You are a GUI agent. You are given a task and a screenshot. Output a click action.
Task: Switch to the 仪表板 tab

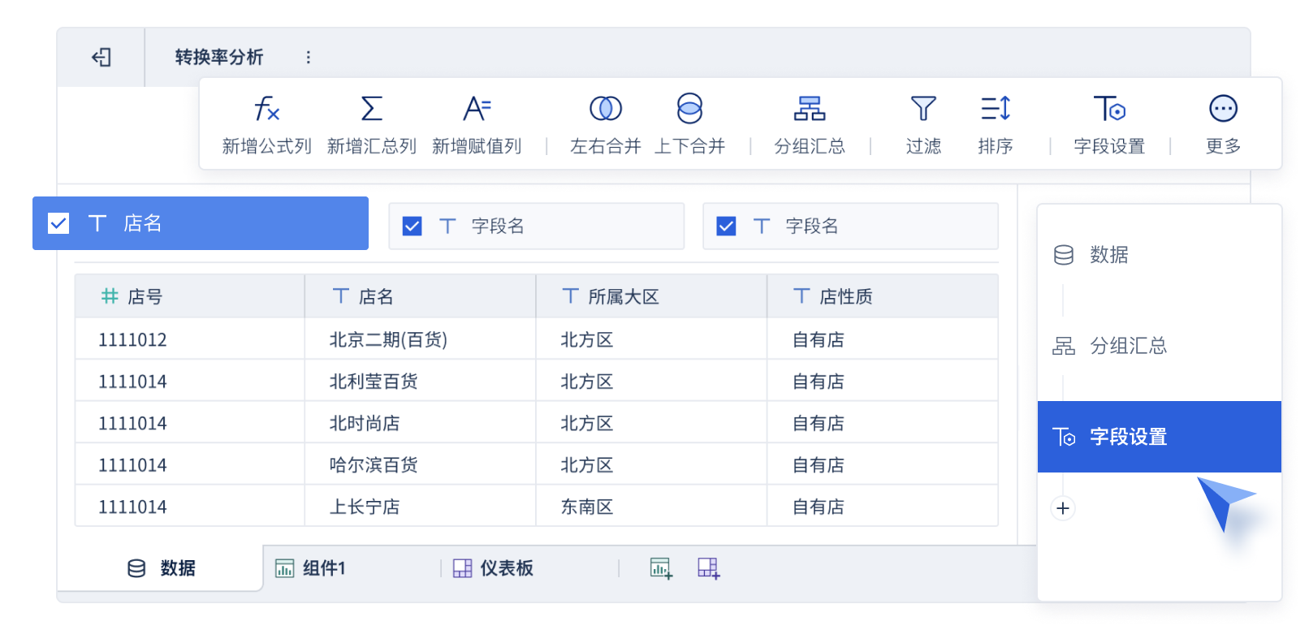(493, 568)
